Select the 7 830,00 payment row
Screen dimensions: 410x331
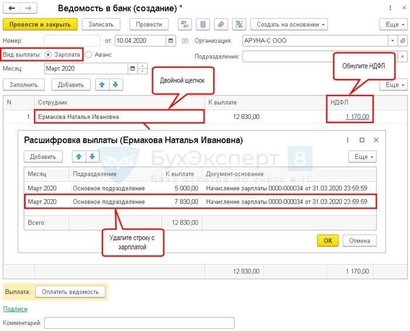(x=200, y=202)
